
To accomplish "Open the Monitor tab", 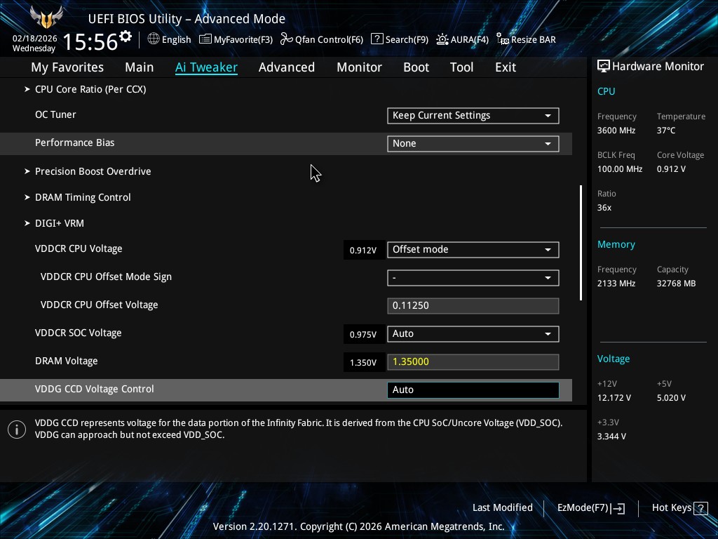I will pos(360,67).
